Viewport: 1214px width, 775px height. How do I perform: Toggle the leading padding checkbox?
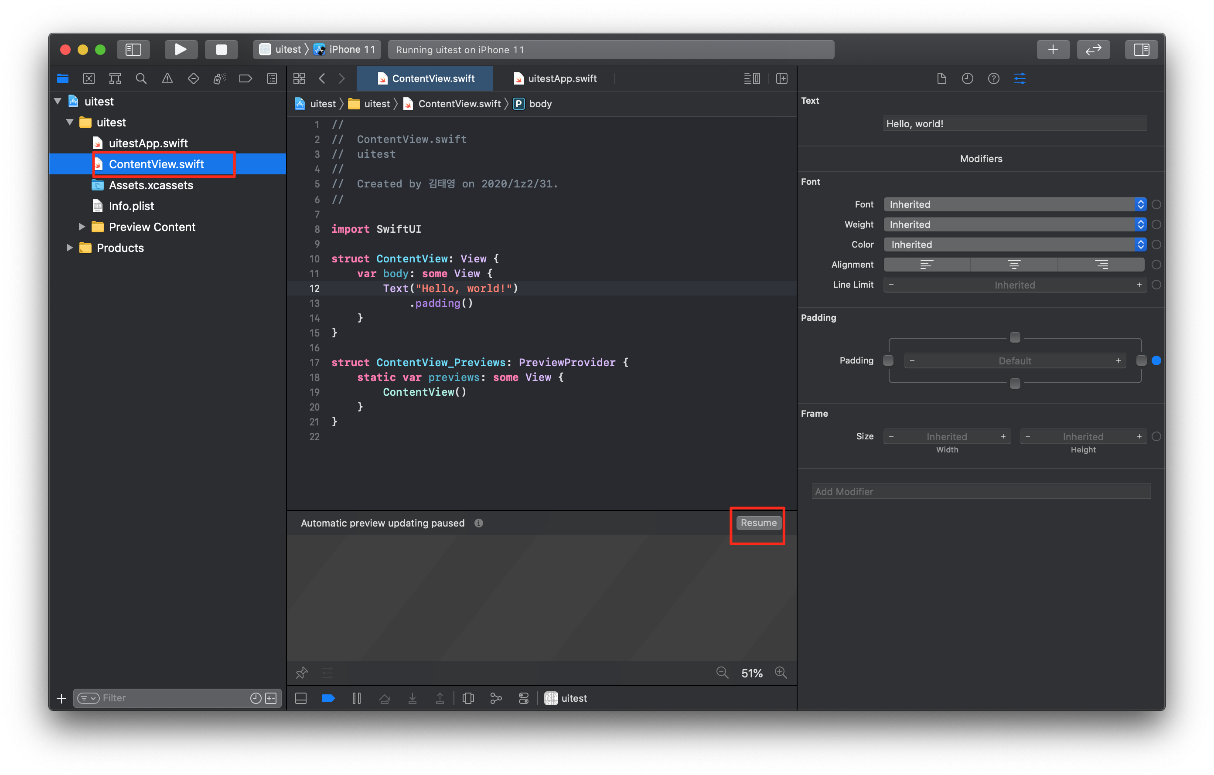tap(888, 360)
